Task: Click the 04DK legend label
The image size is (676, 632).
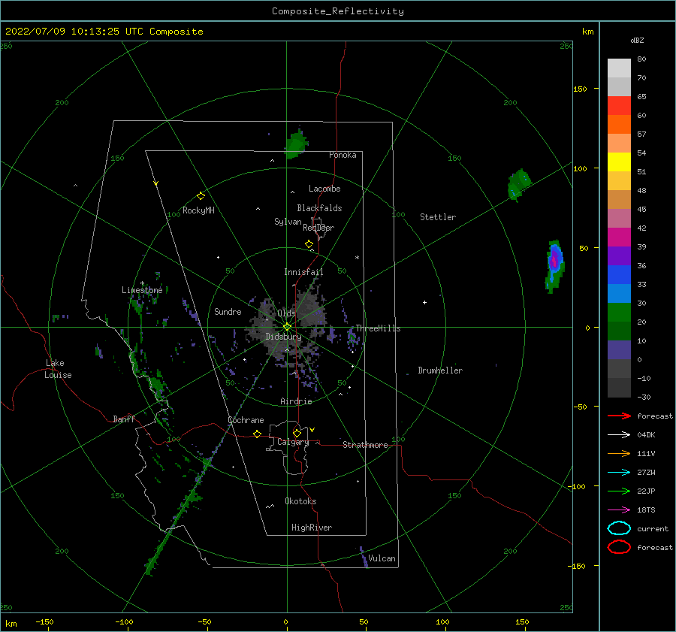Action: (x=646, y=434)
